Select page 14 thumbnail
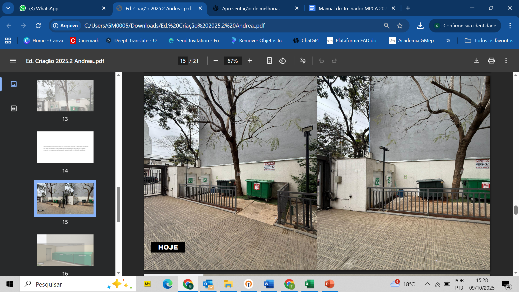The width and height of the screenshot is (519, 292). pyautogui.click(x=65, y=147)
